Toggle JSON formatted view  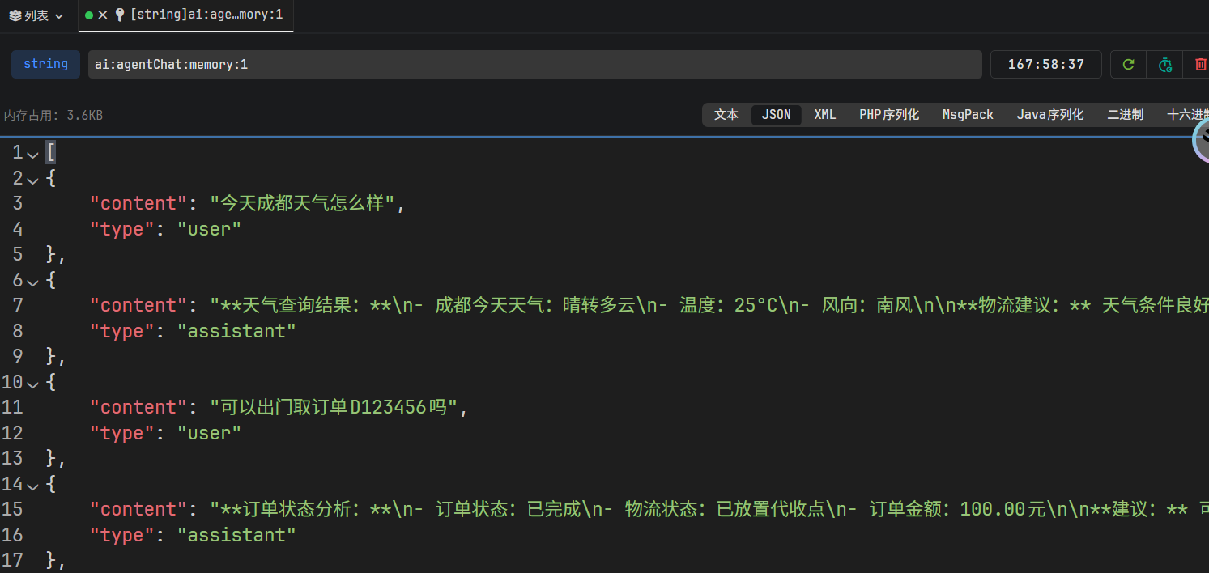coord(775,114)
